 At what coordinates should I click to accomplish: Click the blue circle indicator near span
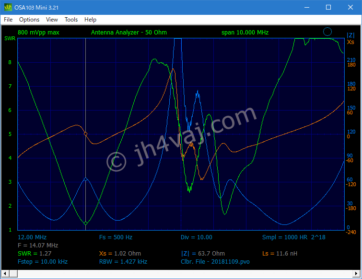[327, 32]
